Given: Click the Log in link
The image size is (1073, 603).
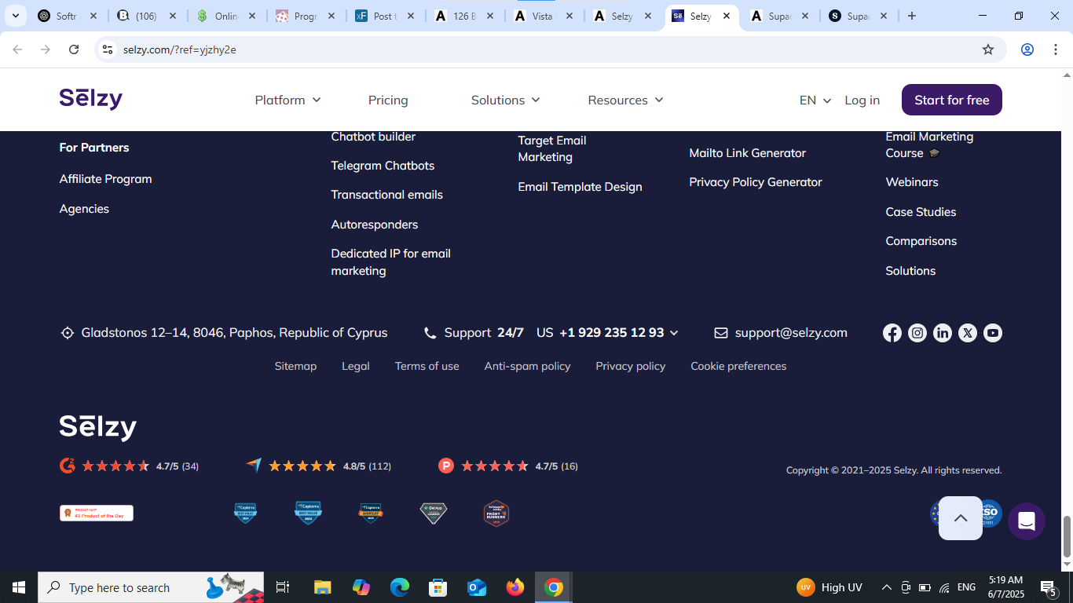Looking at the screenshot, I should tap(862, 100).
